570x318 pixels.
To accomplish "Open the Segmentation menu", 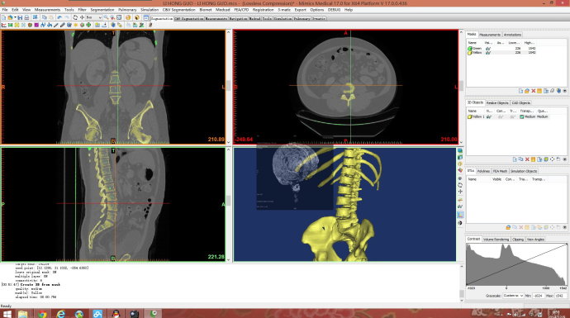I will click(x=102, y=10).
